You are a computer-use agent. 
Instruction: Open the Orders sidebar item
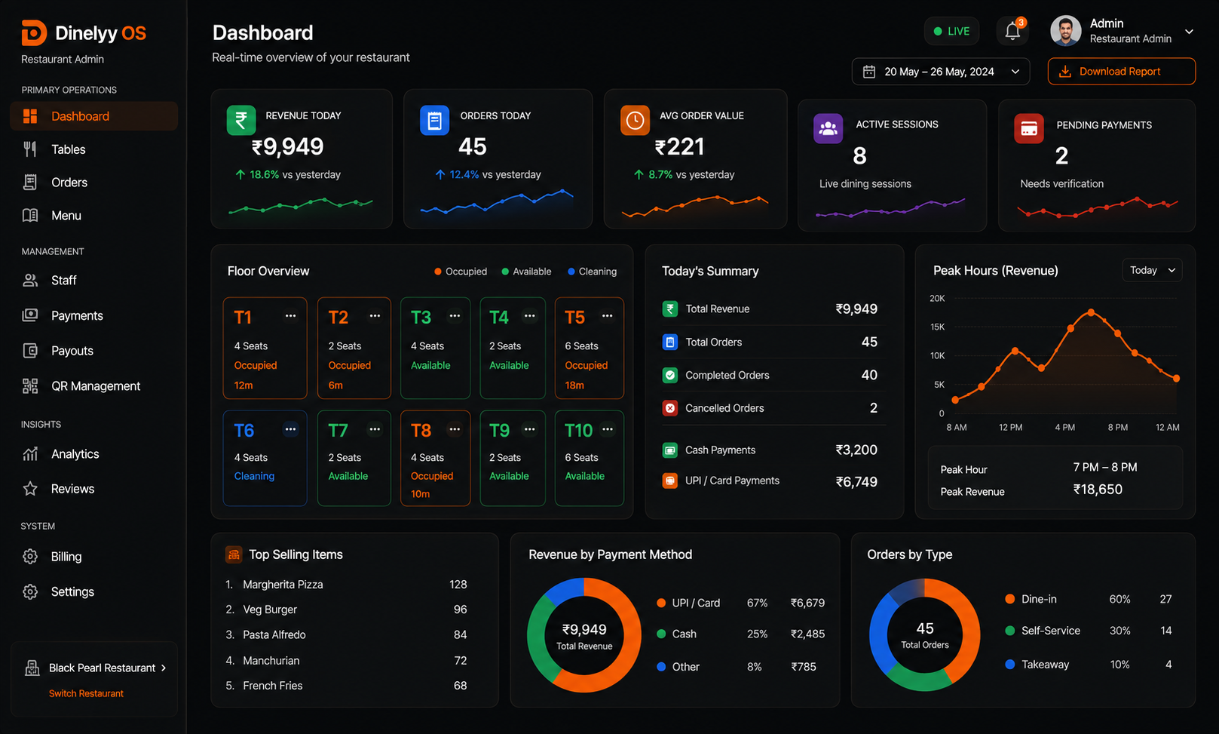(x=94, y=183)
